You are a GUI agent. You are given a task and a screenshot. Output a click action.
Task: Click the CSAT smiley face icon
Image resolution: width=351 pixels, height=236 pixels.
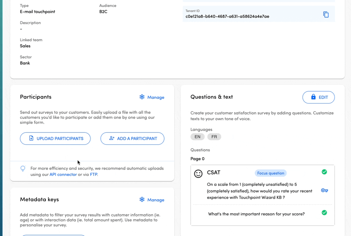(x=198, y=174)
